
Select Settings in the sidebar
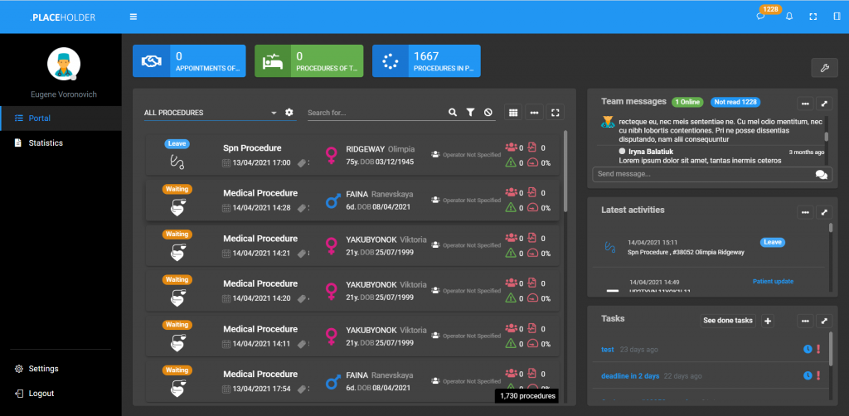tap(43, 369)
